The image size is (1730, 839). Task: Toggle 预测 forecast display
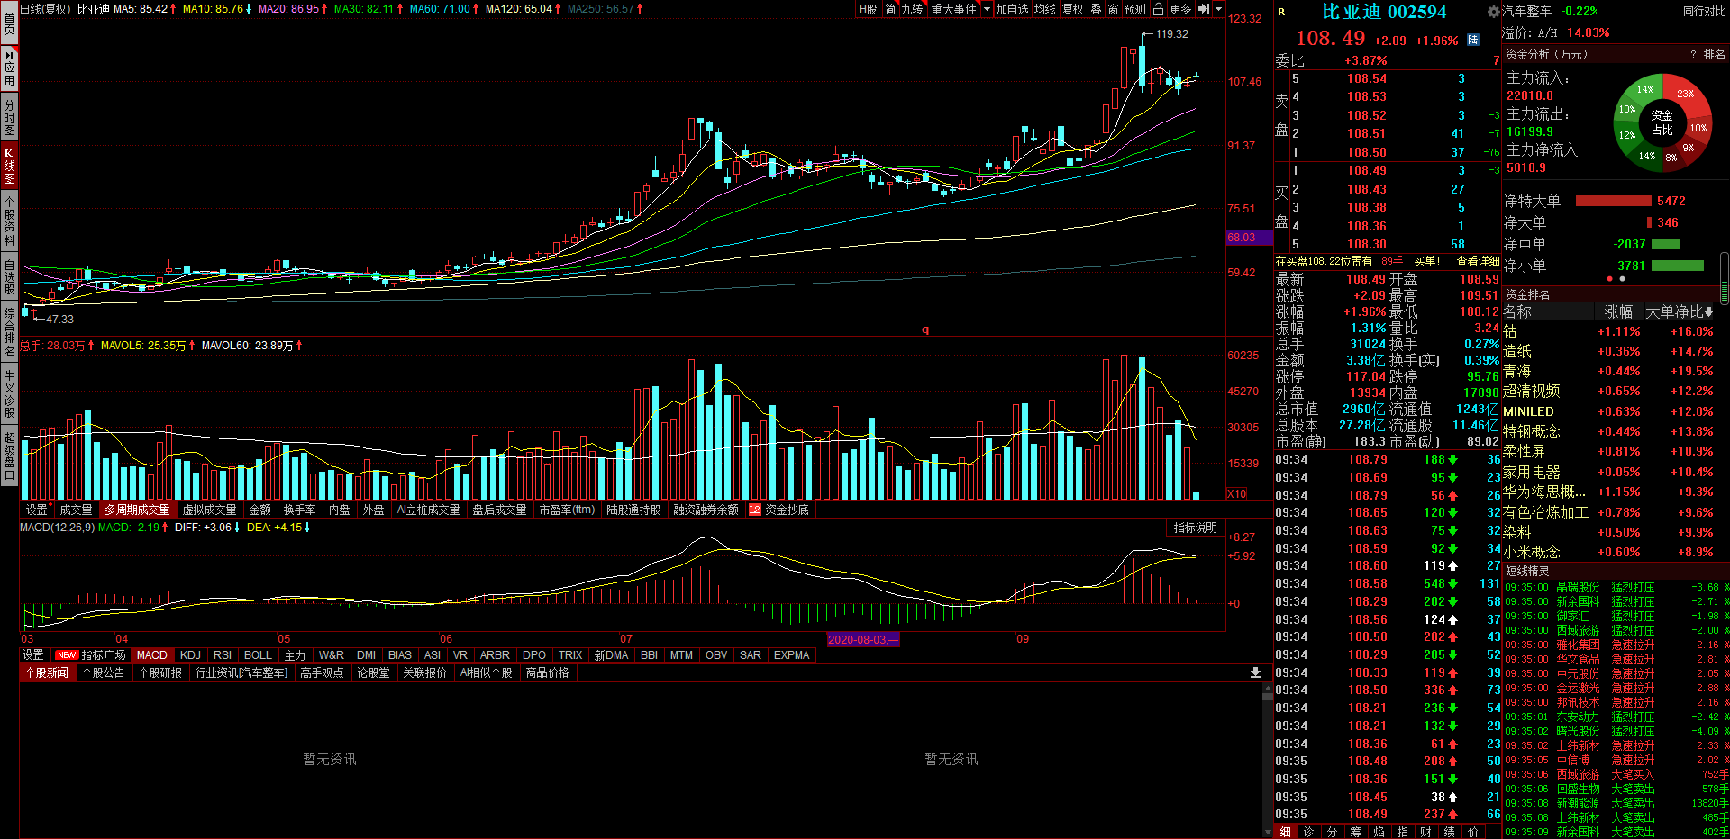tap(1135, 9)
